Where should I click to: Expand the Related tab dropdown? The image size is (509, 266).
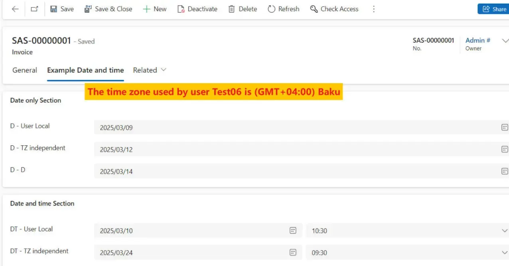pyautogui.click(x=150, y=70)
